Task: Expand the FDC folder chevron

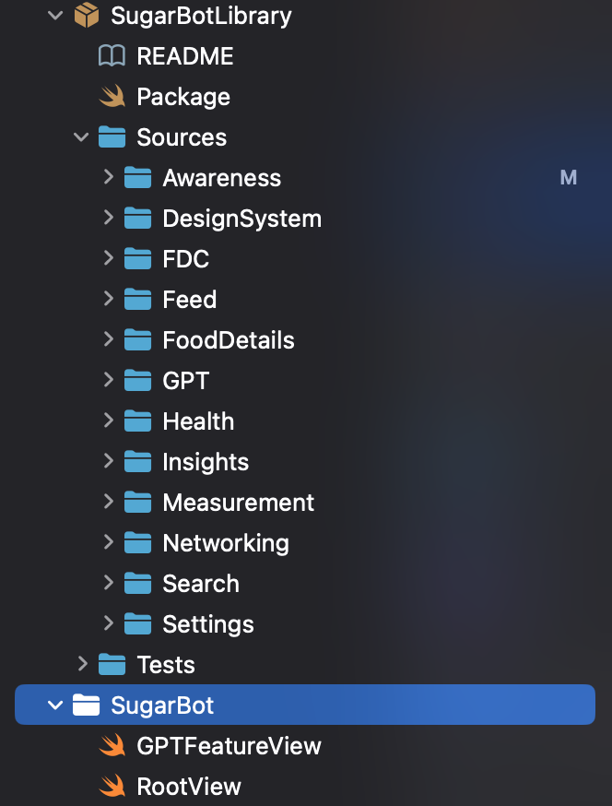Action: click(x=109, y=257)
